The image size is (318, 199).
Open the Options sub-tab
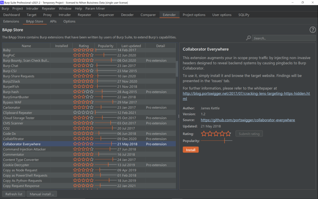(x=69, y=21)
